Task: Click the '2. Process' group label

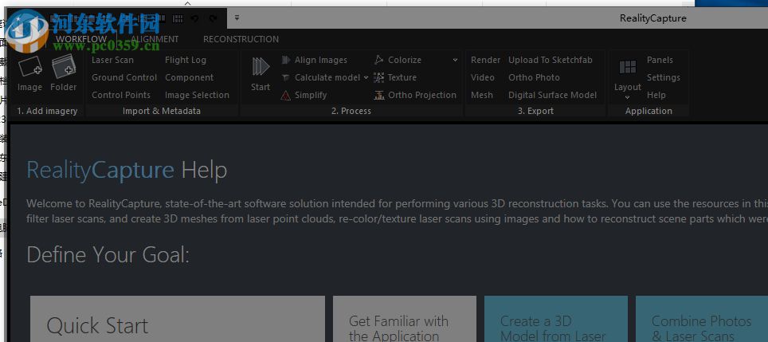Action: (351, 111)
